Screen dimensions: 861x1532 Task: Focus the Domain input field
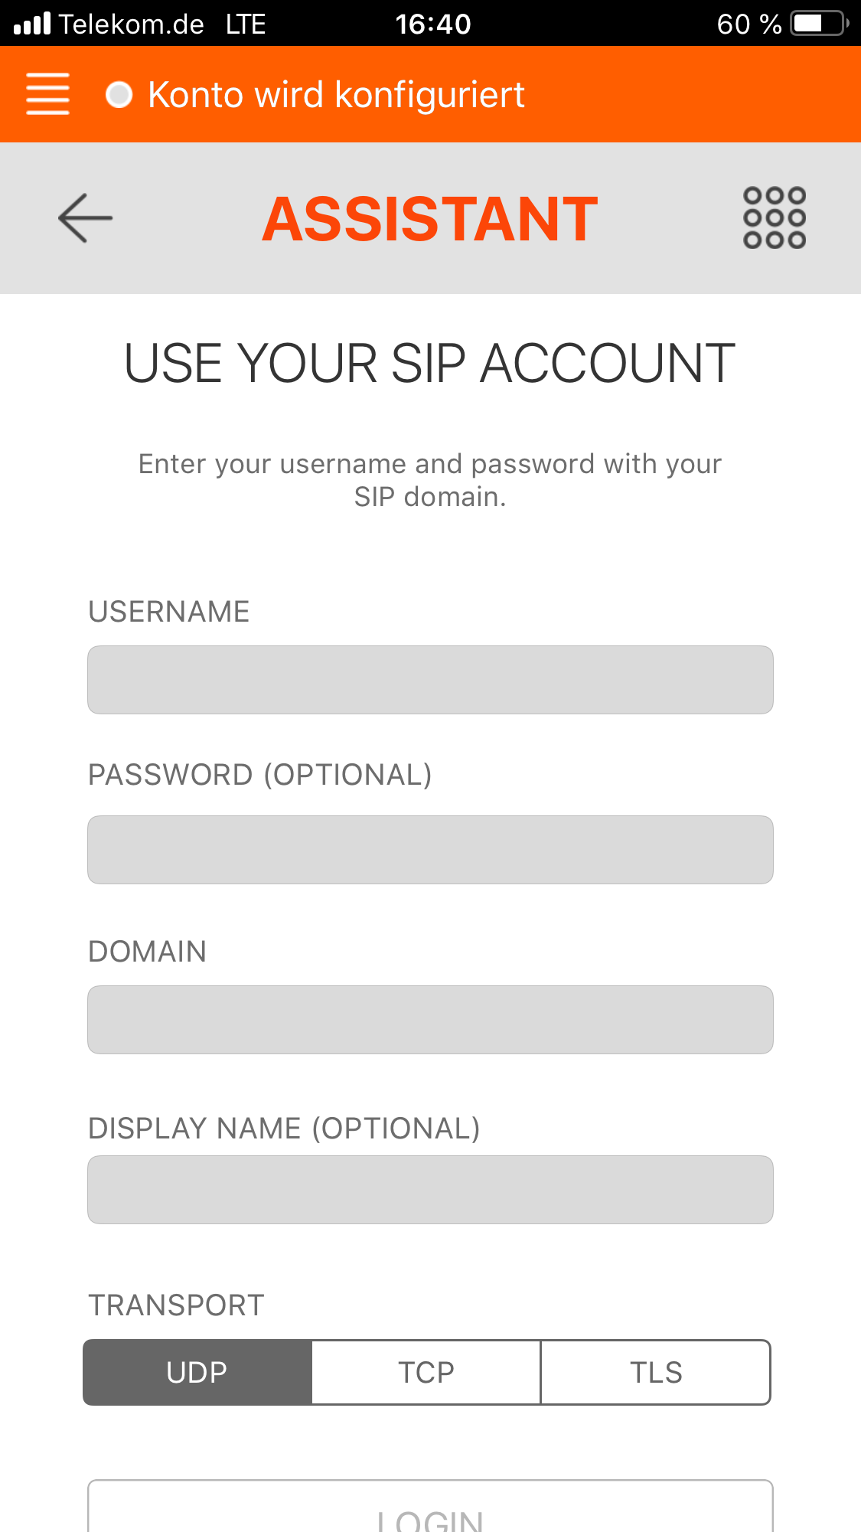point(430,1020)
